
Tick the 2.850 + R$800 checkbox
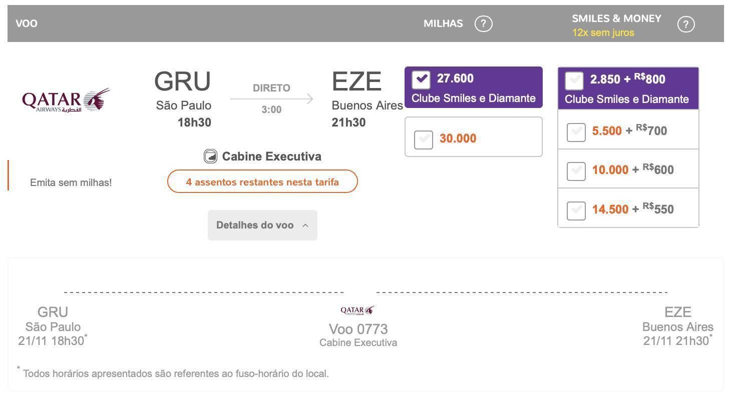tap(574, 80)
